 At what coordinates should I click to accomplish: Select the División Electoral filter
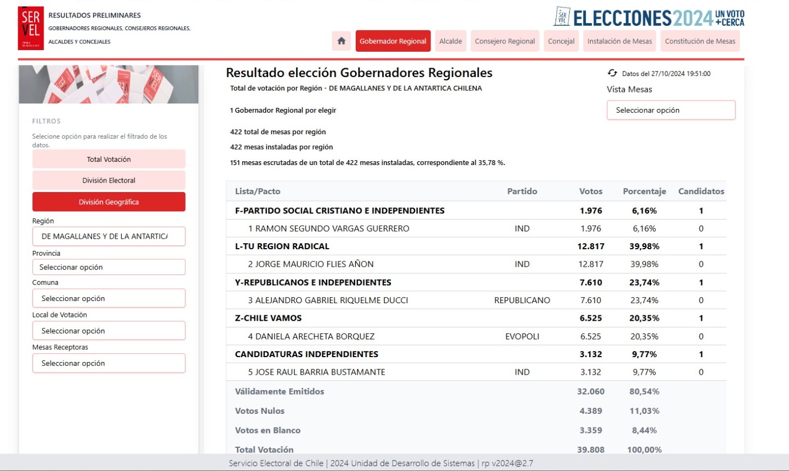(109, 180)
